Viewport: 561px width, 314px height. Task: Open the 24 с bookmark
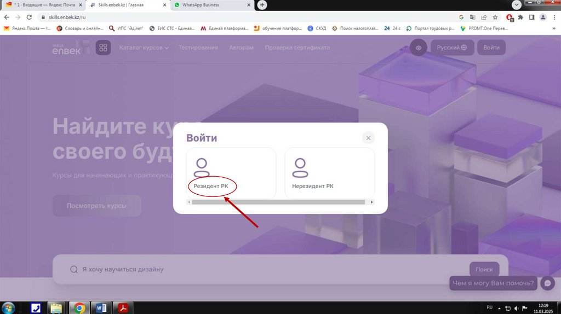pos(392,28)
